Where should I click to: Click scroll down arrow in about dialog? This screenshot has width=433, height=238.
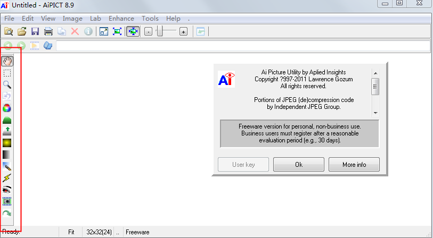click(x=375, y=113)
